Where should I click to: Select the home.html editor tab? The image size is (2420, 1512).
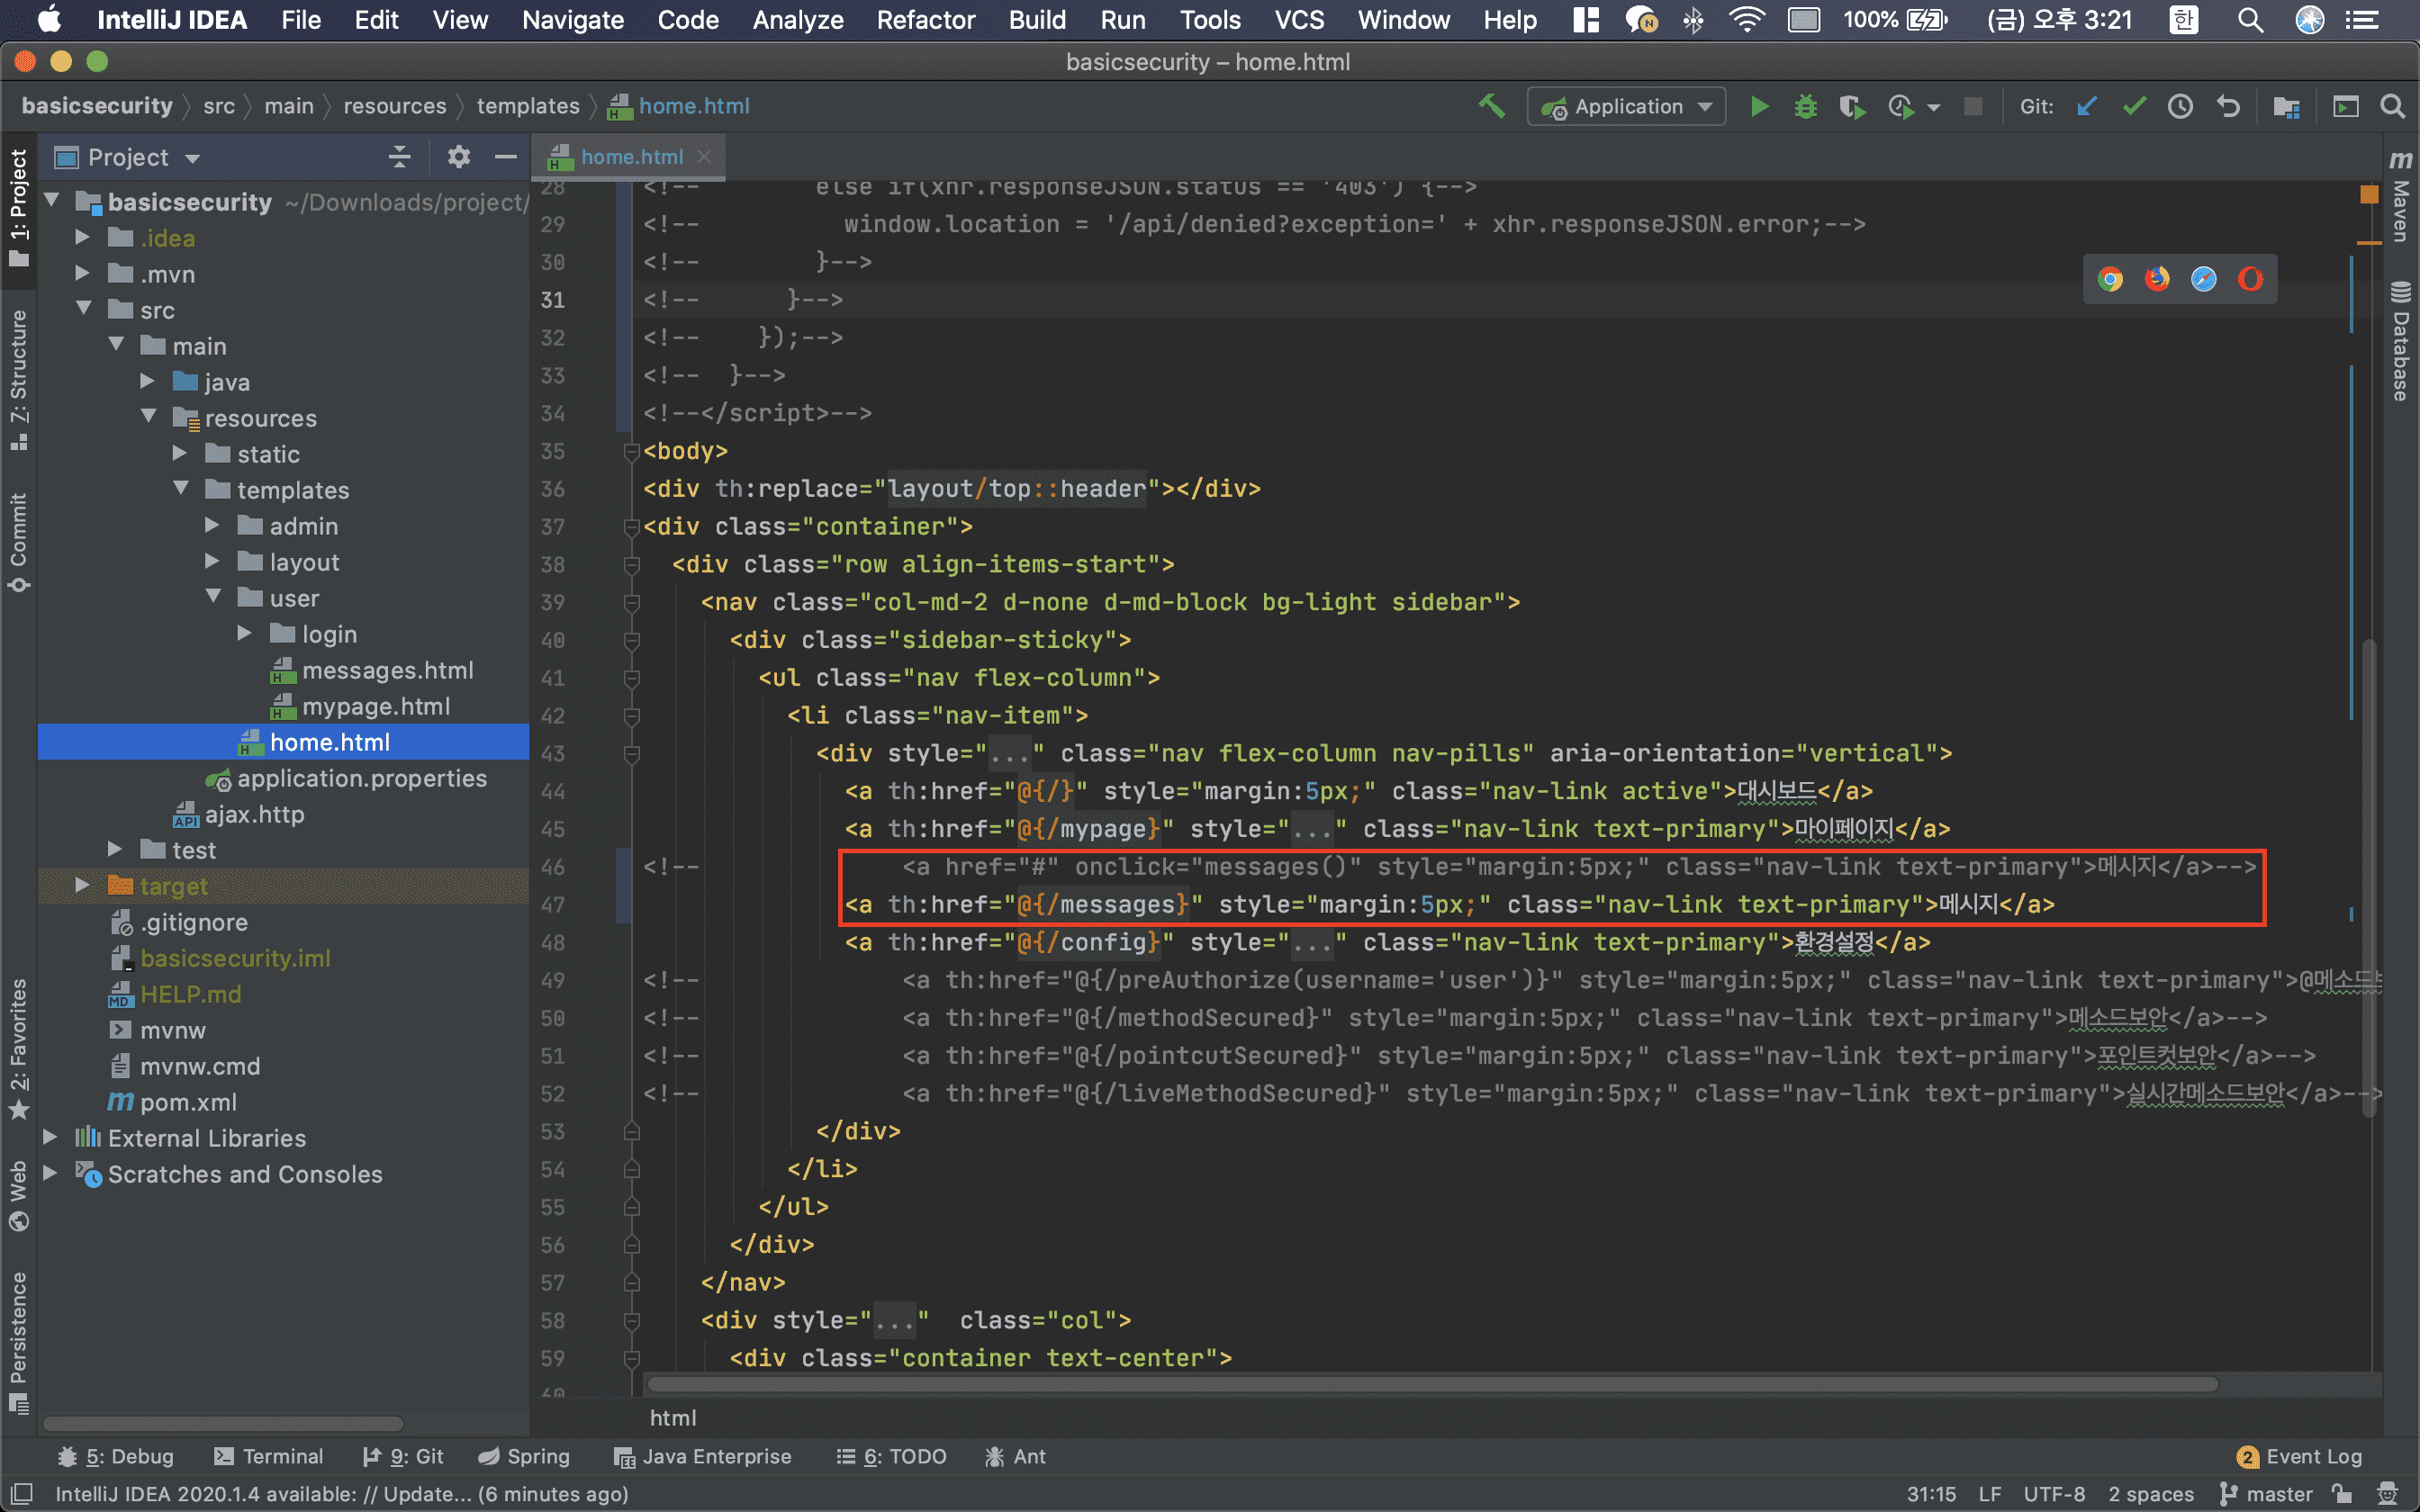pos(631,157)
